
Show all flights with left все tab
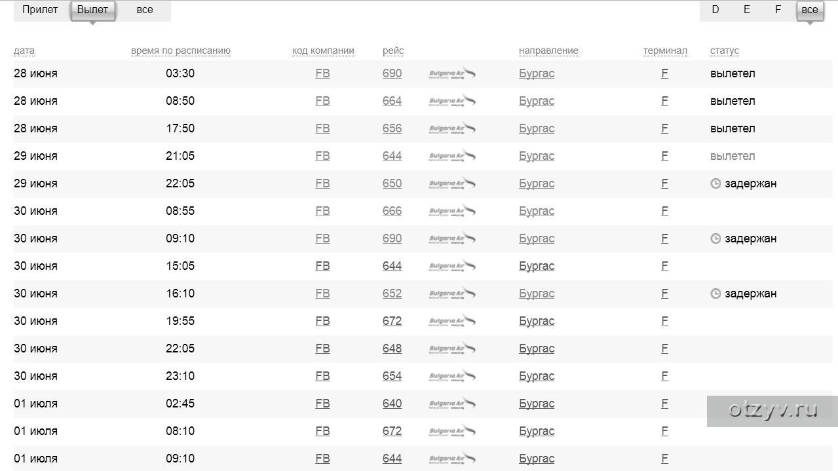(145, 10)
